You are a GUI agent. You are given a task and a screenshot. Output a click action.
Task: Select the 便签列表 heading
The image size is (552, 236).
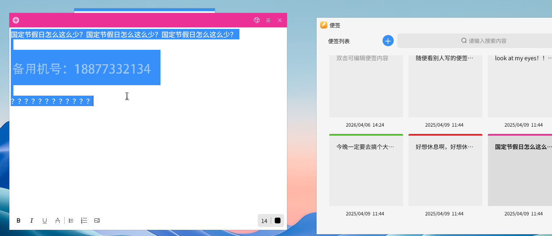pyautogui.click(x=339, y=41)
